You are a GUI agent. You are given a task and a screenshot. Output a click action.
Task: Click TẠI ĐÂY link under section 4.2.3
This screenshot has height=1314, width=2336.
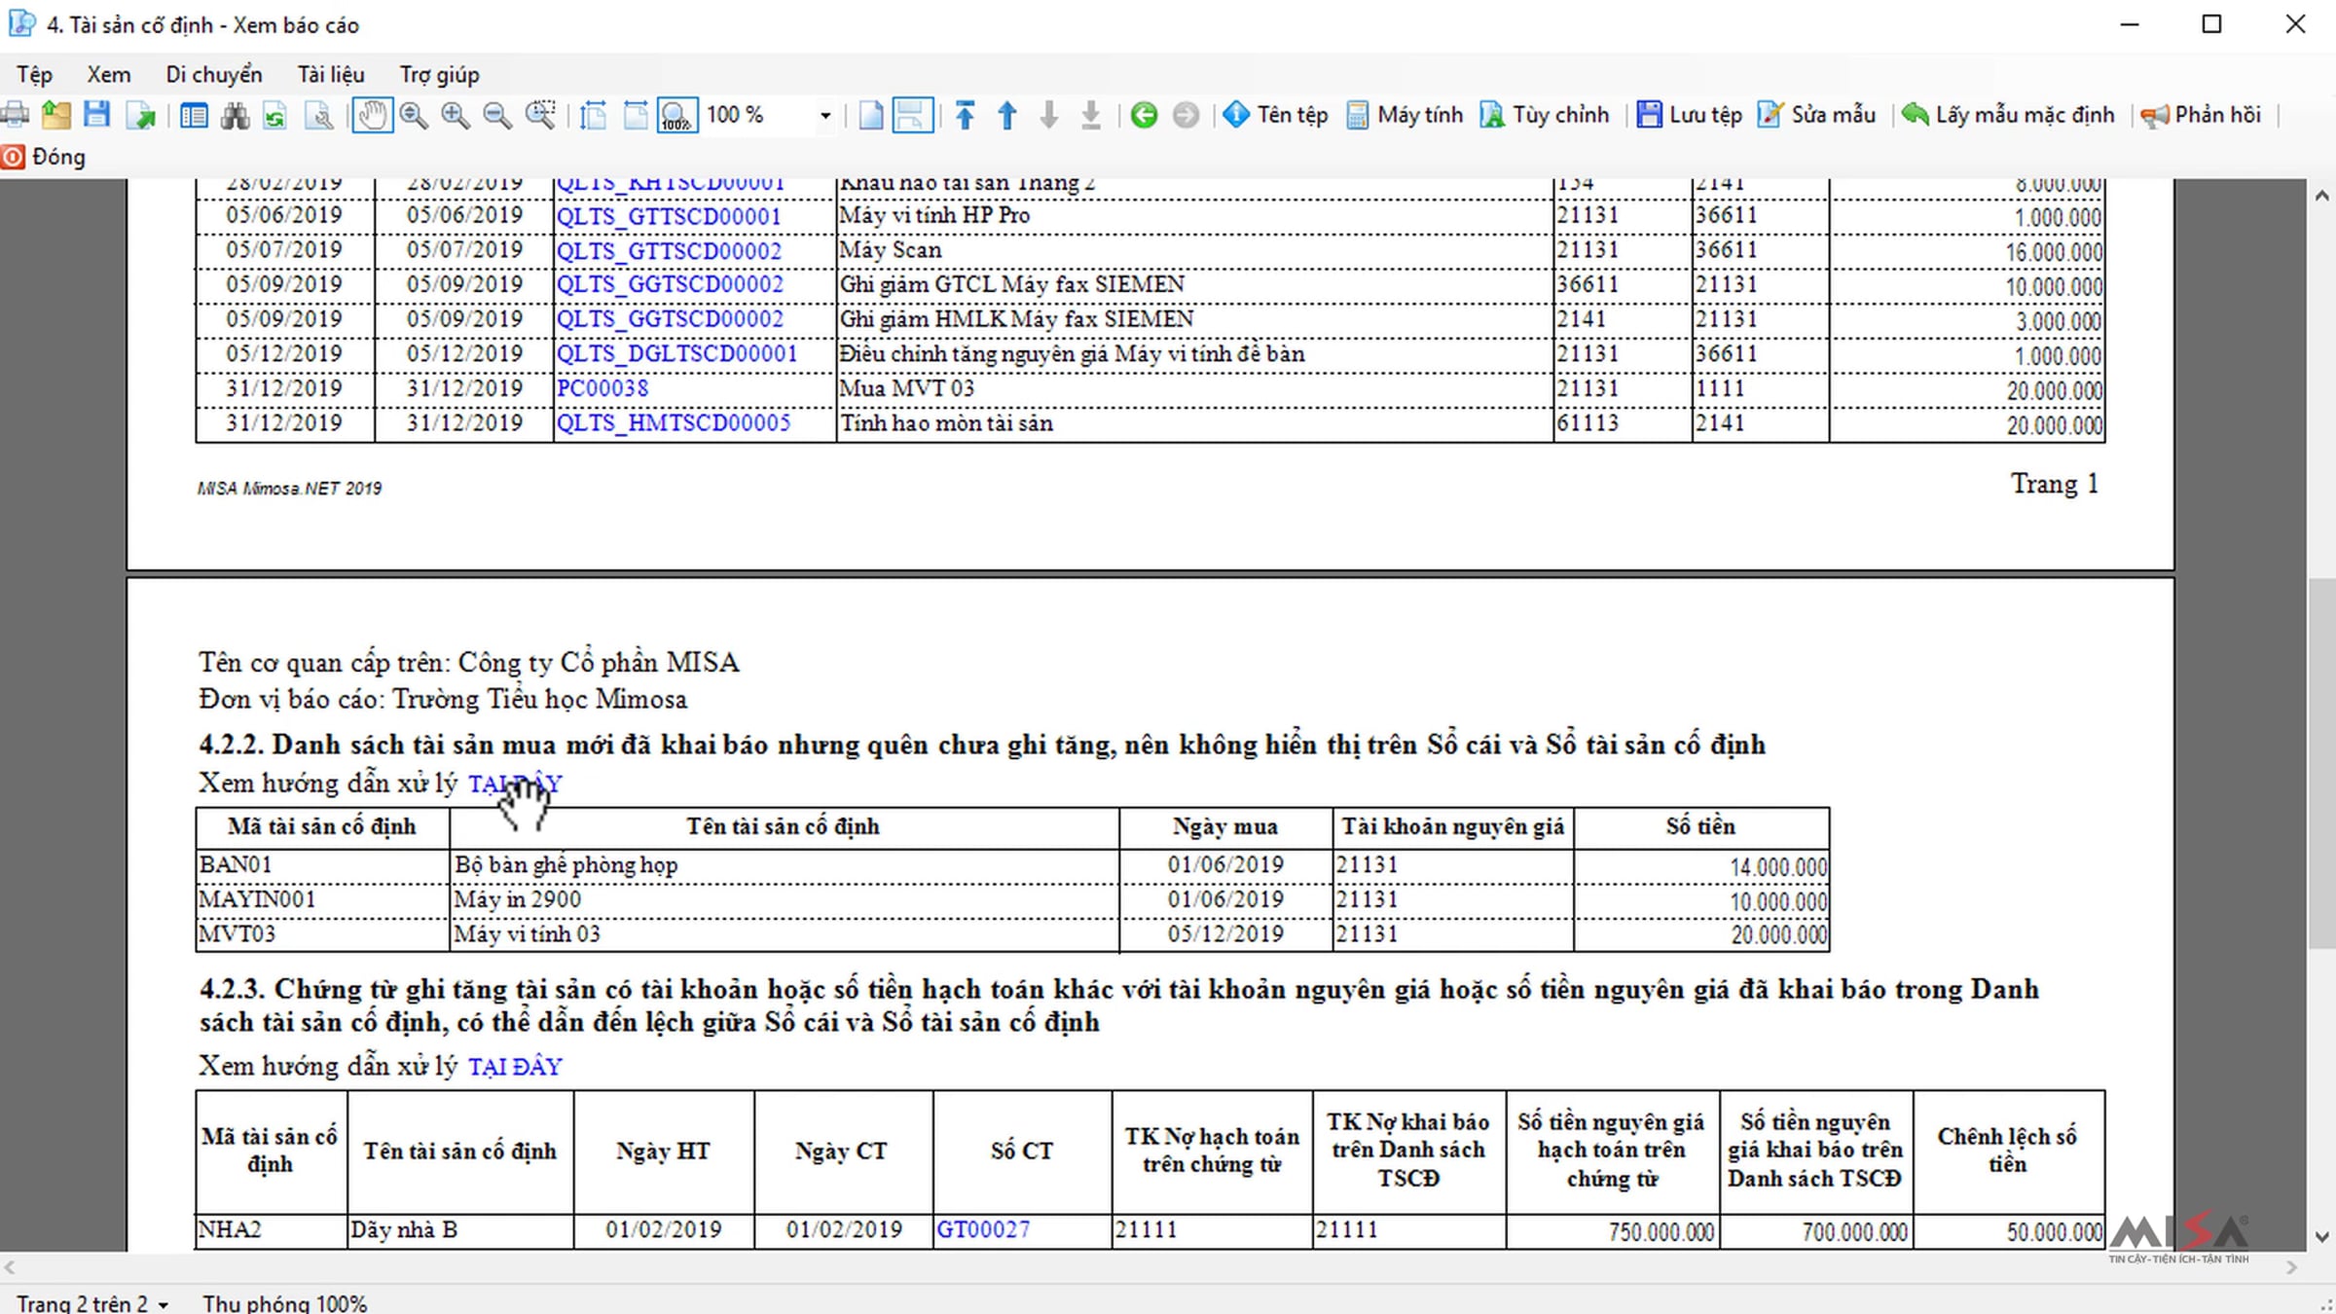coord(515,1067)
